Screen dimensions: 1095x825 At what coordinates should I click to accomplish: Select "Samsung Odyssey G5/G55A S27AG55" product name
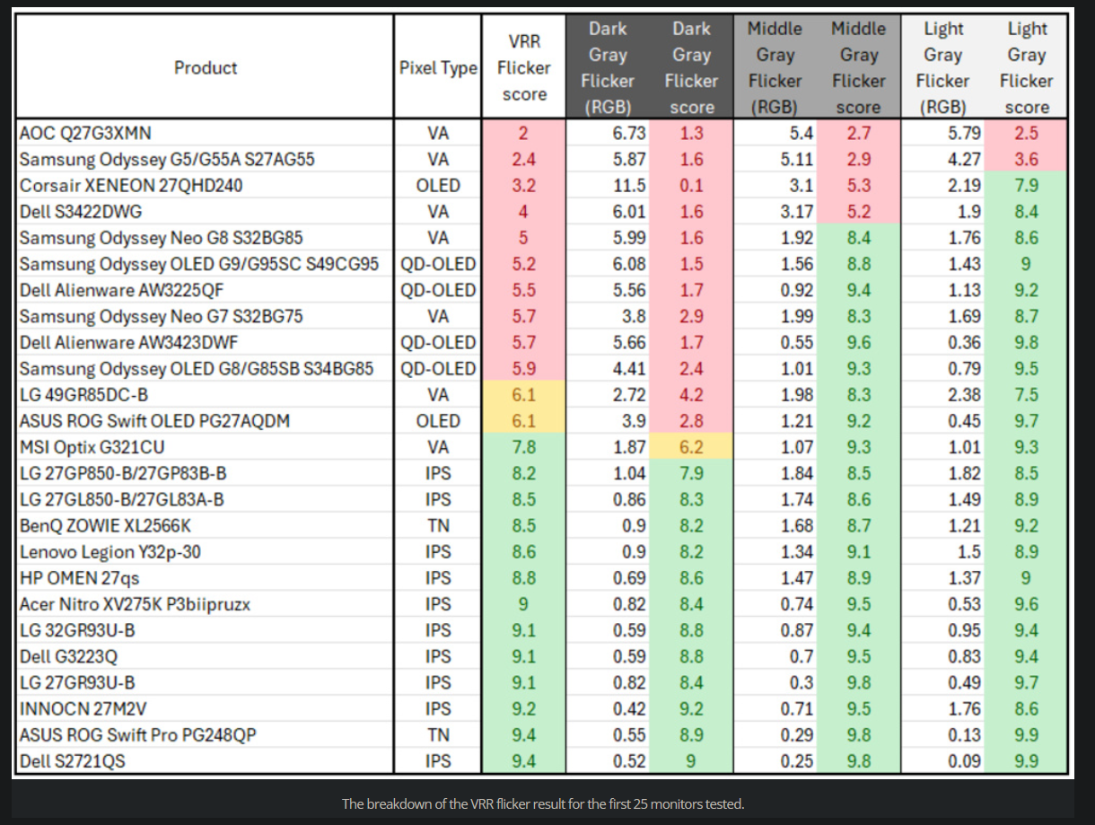coord(166,160)
